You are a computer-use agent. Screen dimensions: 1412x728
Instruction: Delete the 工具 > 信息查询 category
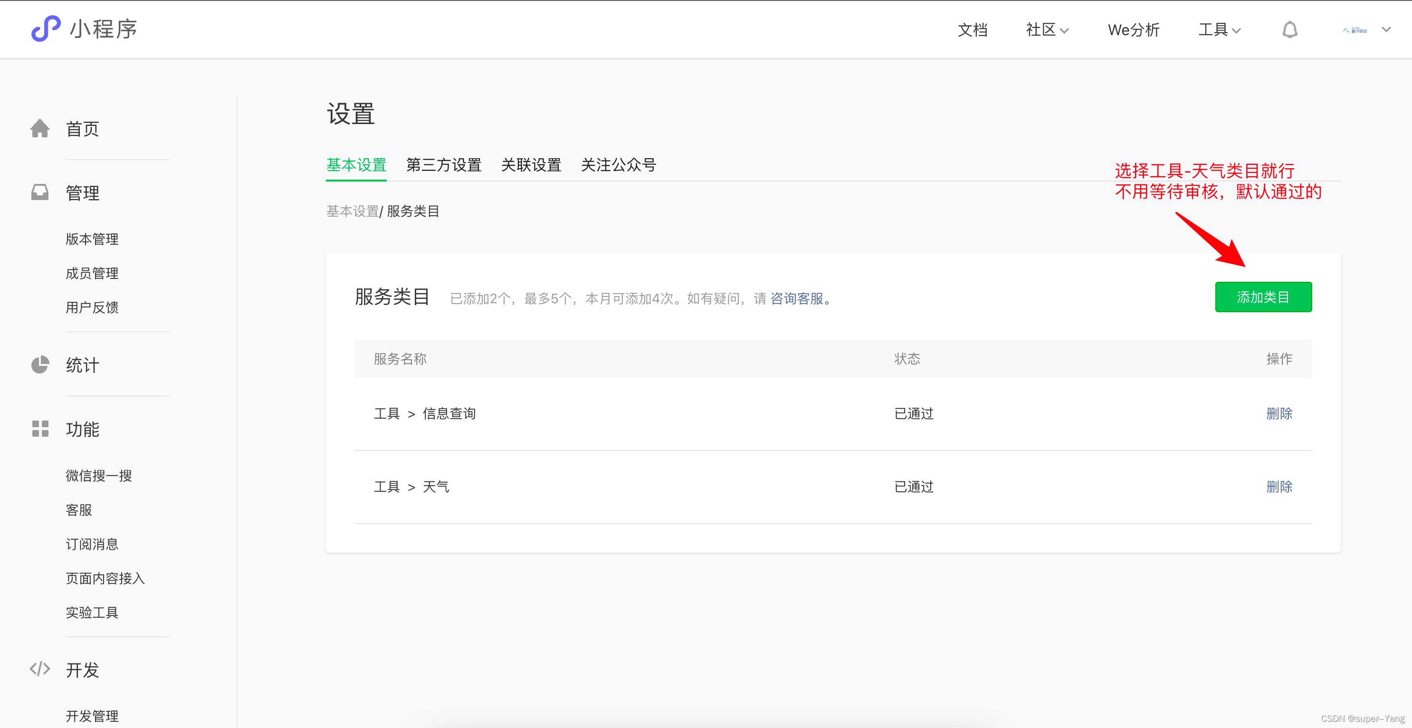click(x=1279, y=413)
